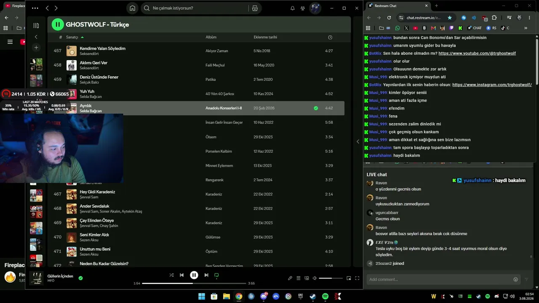Sort tracks by the Albüm column
The image size is (539, 303).
click(x=211, y=37)
